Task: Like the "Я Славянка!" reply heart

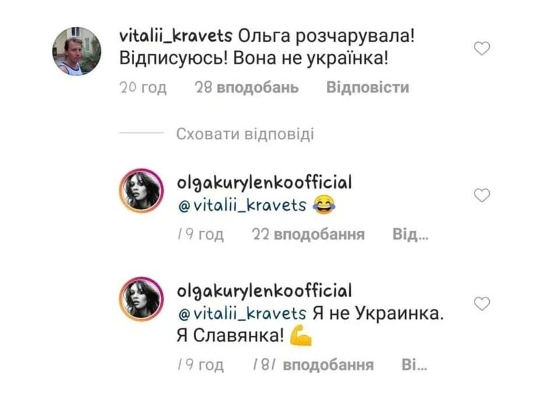Action: 482,304
